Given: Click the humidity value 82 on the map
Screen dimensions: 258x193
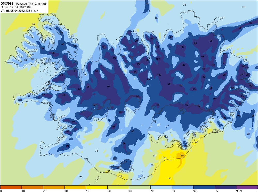Looking at the screenshot, I should point(157,18).
